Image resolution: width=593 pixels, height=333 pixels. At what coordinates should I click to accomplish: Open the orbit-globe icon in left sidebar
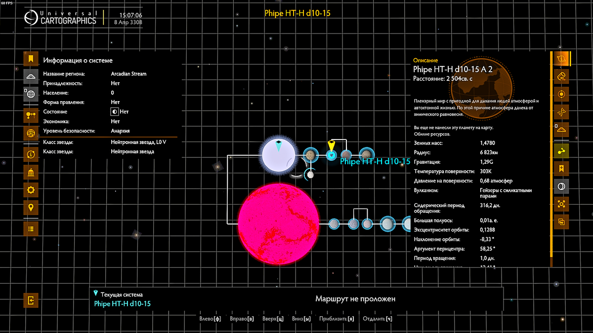coord(31,133)
